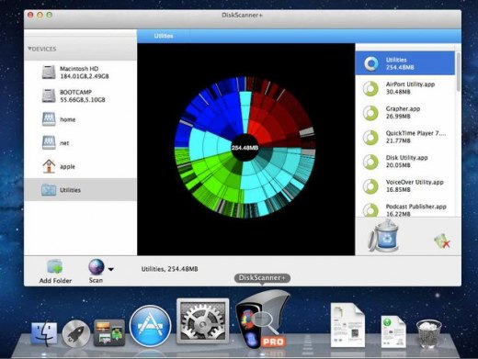Click the remove-from-trash icon with red X

(x=442, y=241)
